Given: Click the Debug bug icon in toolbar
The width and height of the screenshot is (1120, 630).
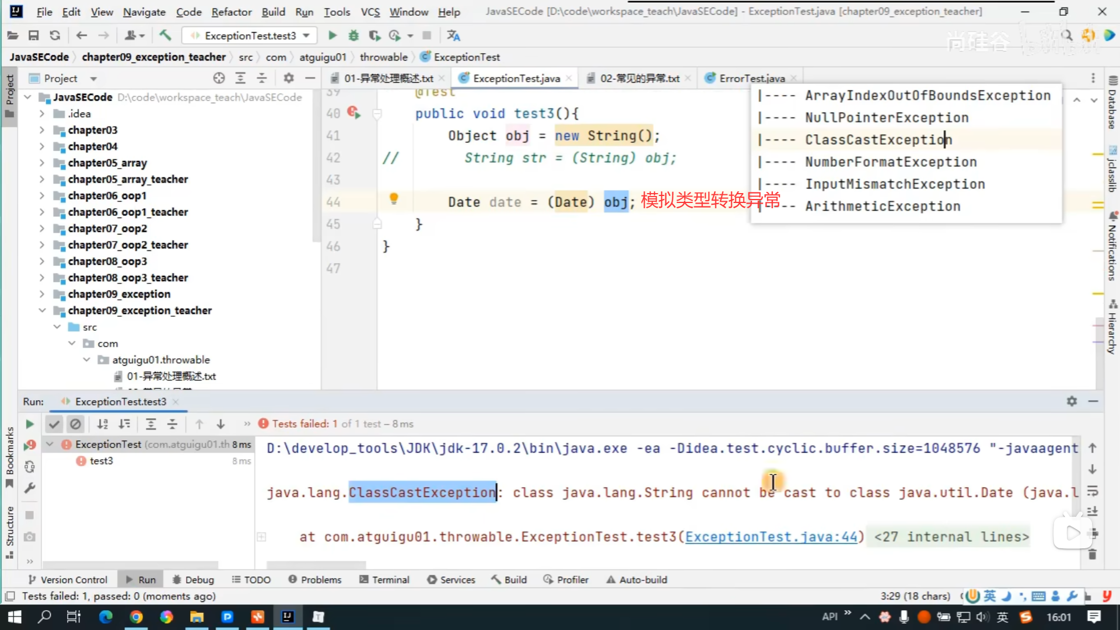Looking at the screenshot, I should point(353,36).
